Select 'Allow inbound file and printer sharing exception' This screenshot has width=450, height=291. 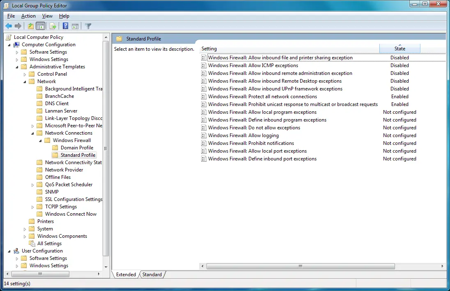pyautogui.click(x=280, y=58)
